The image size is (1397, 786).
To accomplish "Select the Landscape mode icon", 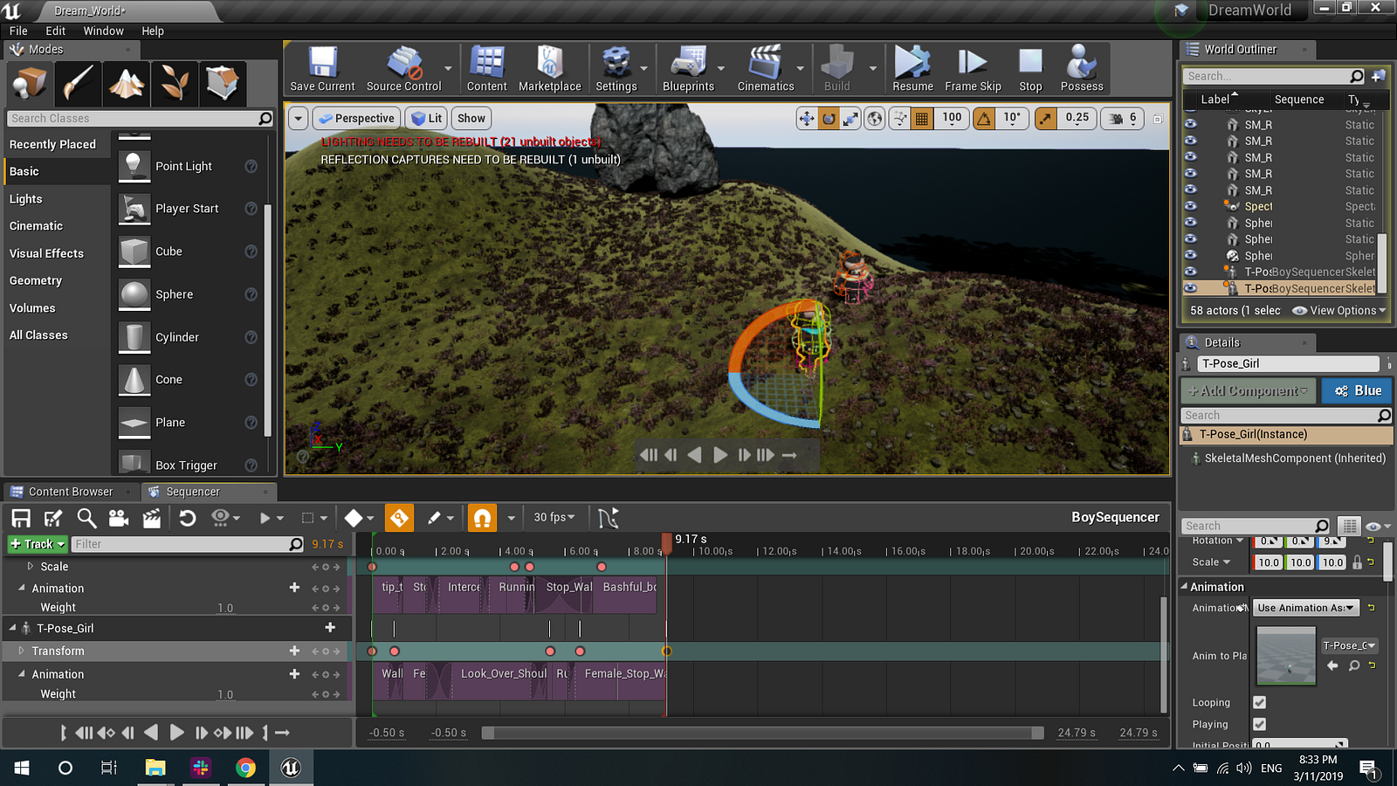I will (x=127, y=84).
